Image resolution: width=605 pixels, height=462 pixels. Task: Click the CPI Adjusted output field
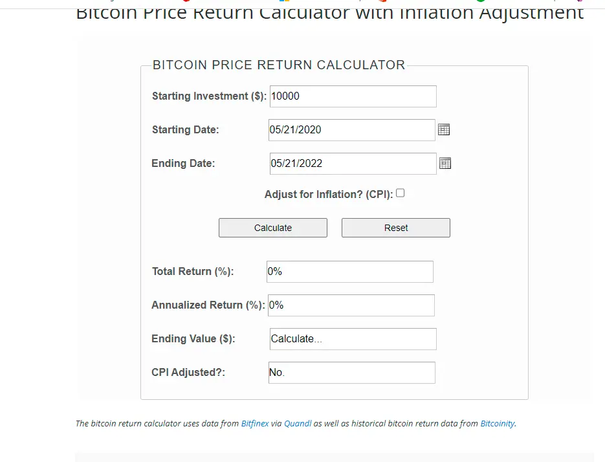(x=351, y=373)
